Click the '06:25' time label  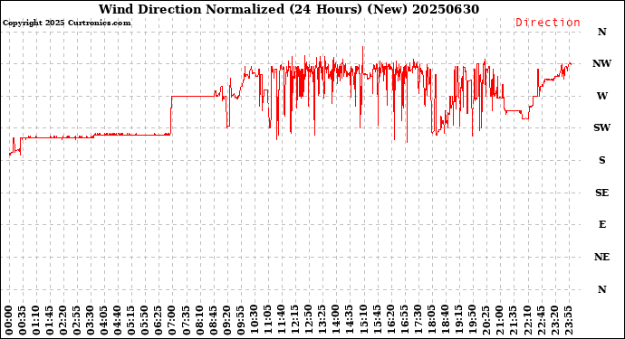click(159, 320)
